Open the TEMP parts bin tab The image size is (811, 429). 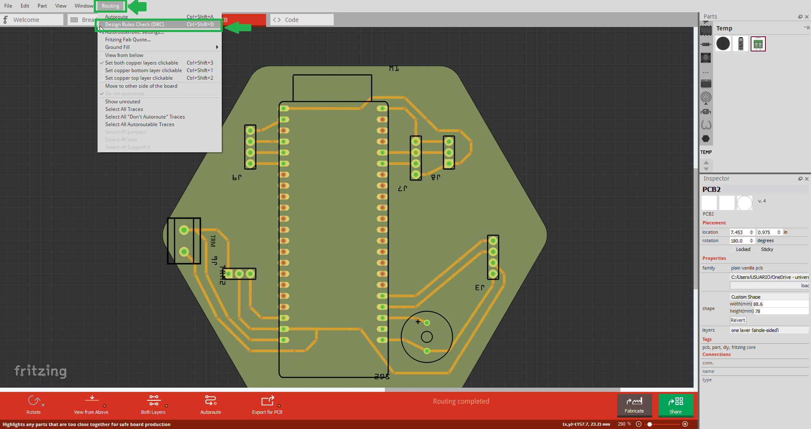click(706, 152)
